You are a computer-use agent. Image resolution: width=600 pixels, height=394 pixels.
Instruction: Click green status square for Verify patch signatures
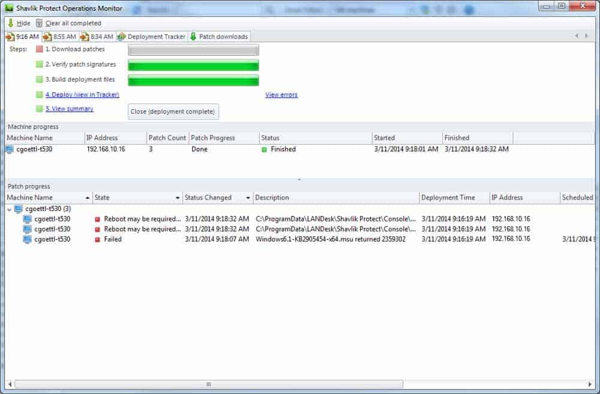(x=40, y=64)
